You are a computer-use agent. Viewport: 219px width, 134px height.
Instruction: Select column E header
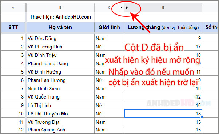pyautogui.click(x=163, y=8)
